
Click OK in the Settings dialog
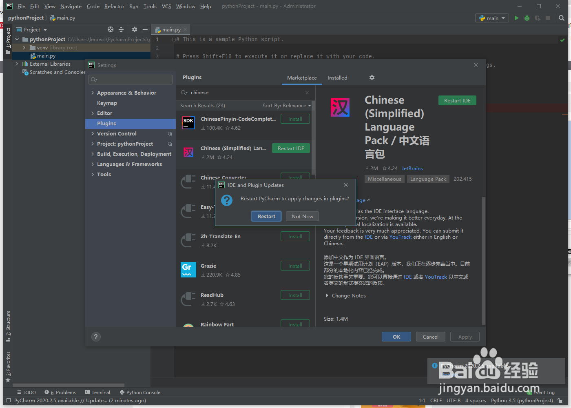396,337
